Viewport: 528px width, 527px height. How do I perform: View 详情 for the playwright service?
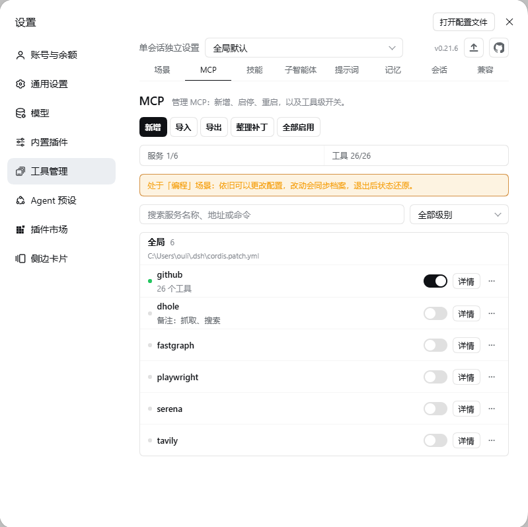467,377
